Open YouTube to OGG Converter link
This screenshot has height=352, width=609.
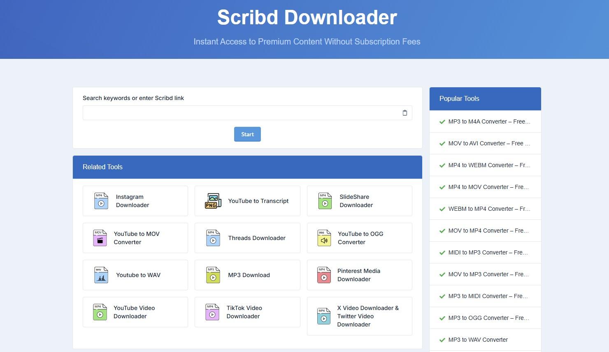coord(360,238)
